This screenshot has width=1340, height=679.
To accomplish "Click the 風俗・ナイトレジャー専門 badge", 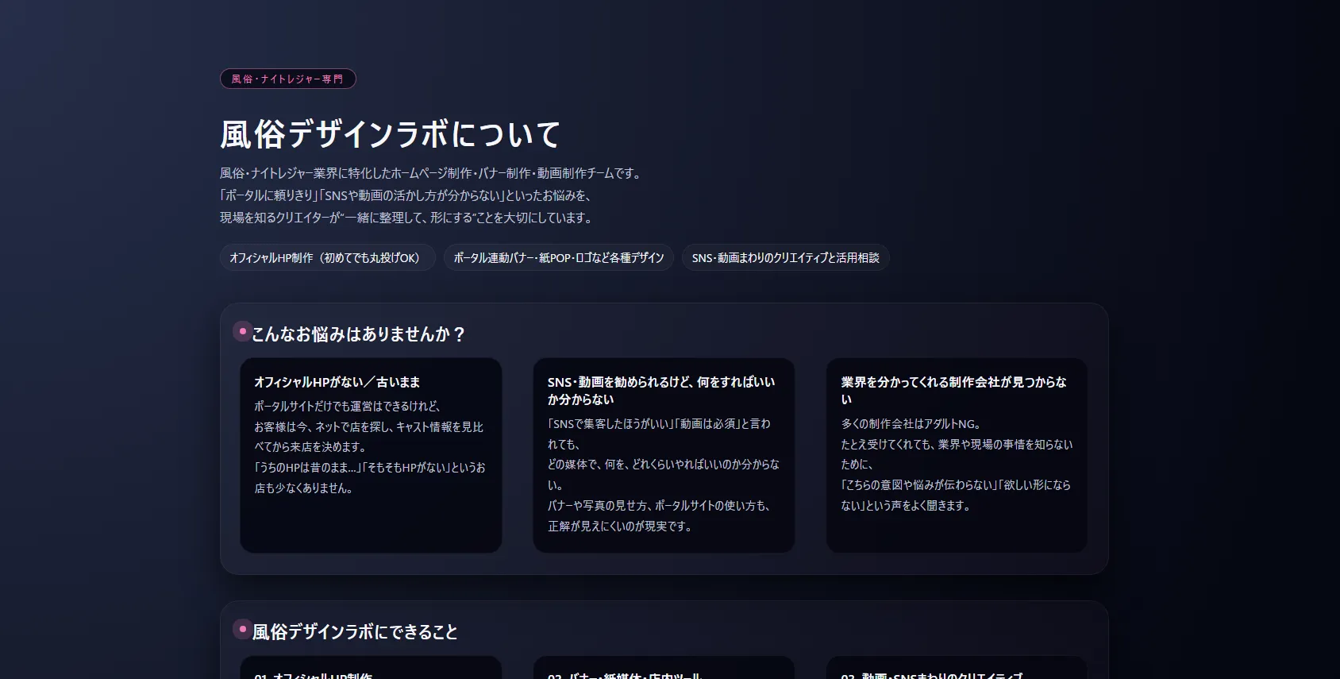I will coord(287,79).
